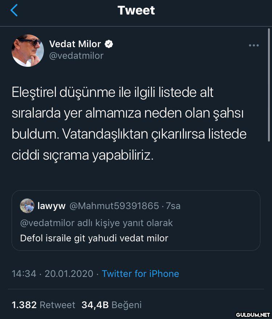Click the Vedat Milor display name

pos(75,44)
